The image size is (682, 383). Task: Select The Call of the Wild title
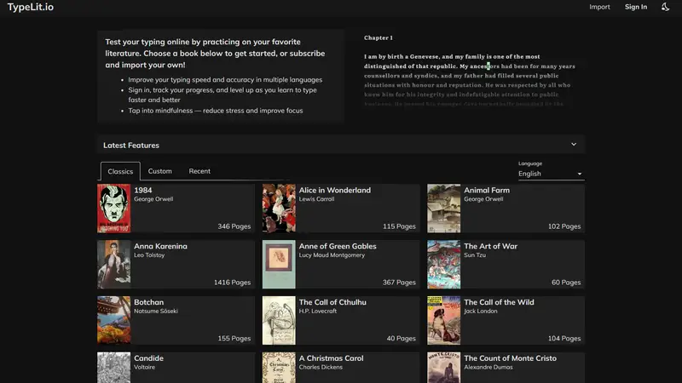click(499, 302)
